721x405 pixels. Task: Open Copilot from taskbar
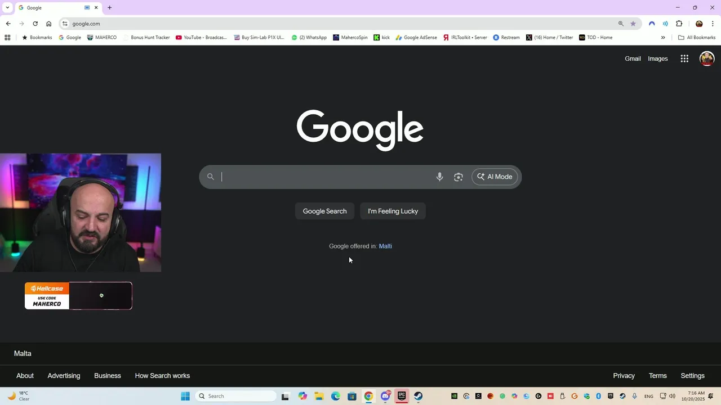coord(302,396)
